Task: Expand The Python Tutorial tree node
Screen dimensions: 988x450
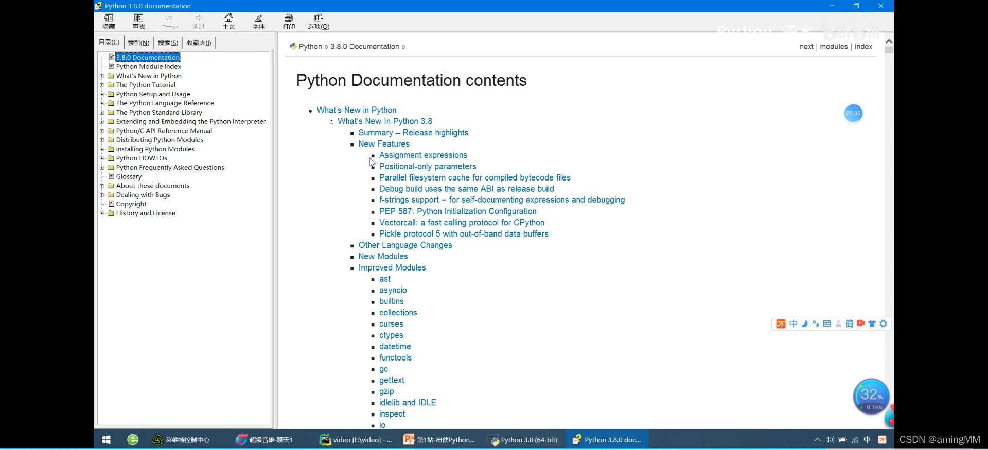Action: 102,85
